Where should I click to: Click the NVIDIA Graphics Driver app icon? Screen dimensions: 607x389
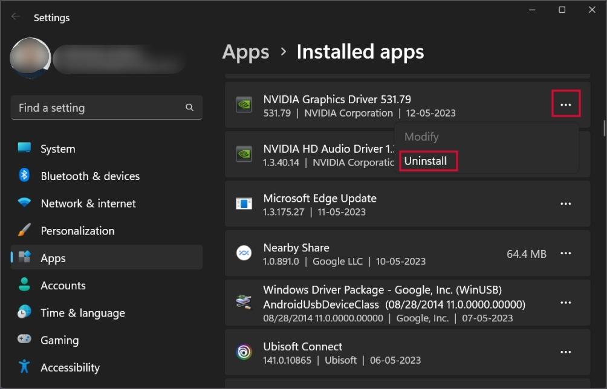(x=244, y=104)
